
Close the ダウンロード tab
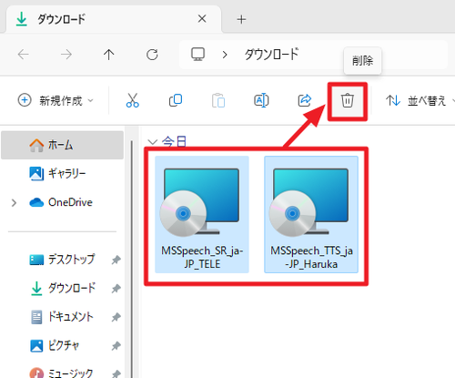202,19
